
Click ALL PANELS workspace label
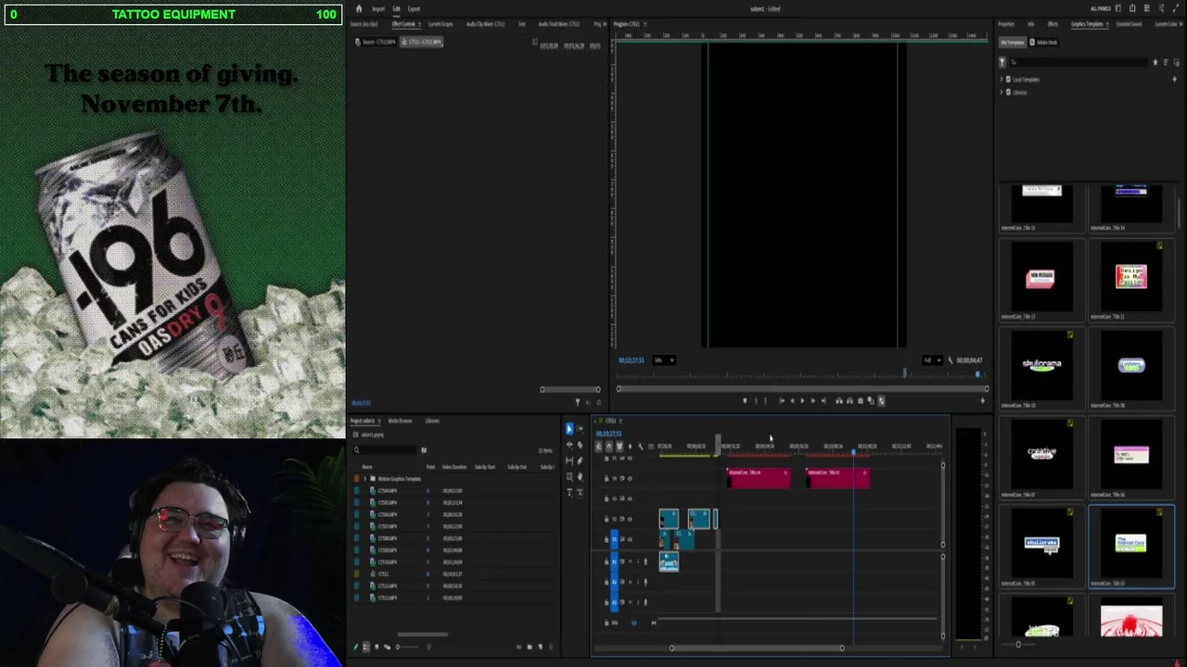1101,8
